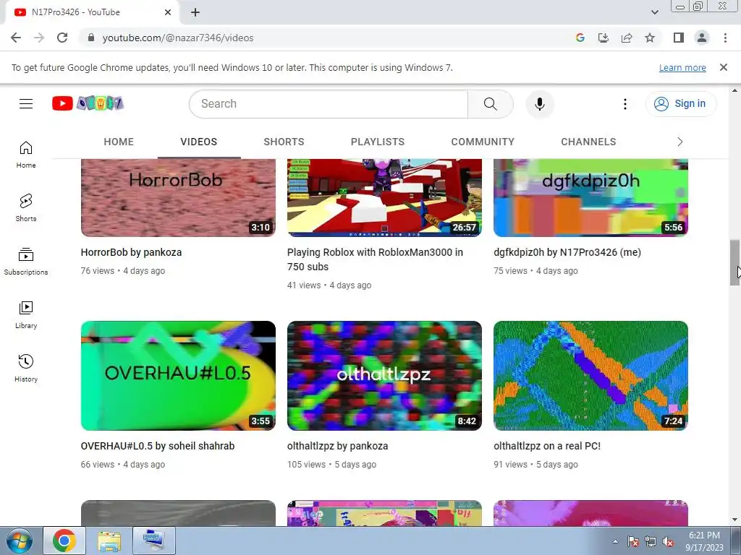This screenshot has height=555, width=741.
Task: Click the address bar URL
Action: pos(178,38)
